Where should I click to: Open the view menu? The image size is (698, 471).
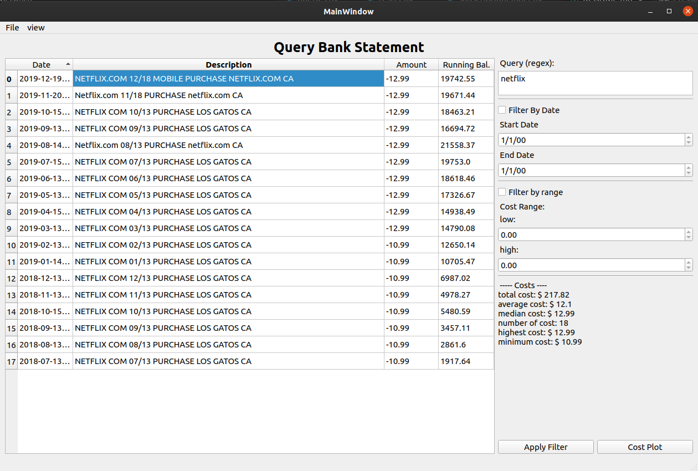point(36,28)
